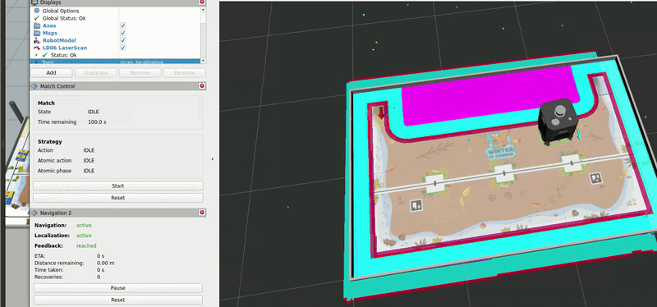
Task: Click Reset in the Navigation 2 panel
Action: (x=118, y=300)
